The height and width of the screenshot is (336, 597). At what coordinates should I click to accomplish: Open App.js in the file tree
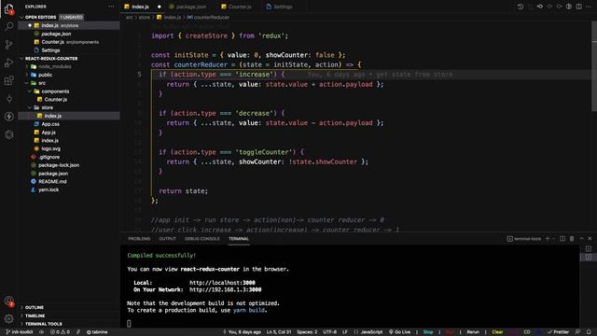pos(49,133)
